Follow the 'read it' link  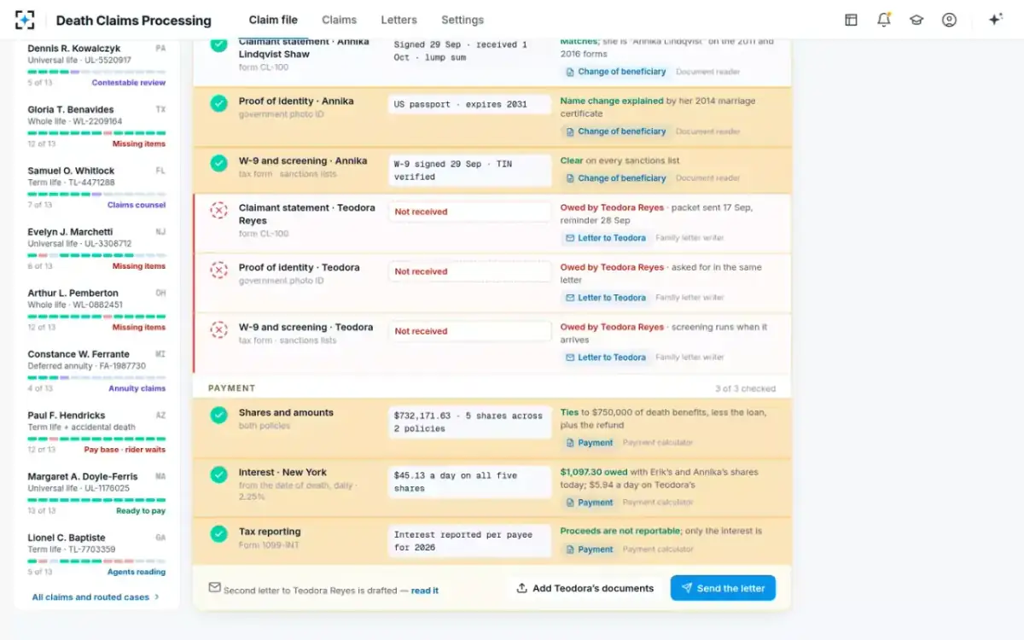425,591
